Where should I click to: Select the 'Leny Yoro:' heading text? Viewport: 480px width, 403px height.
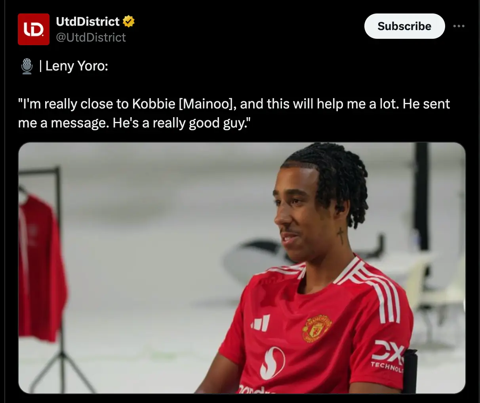point(77,66)
